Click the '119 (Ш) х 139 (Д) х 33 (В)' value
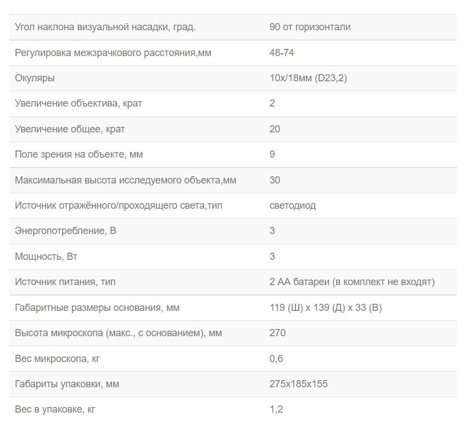The height and width of the screenshot is (440, 464). 326,308
